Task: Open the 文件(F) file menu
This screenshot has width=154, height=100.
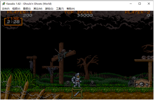Action: pyautogui.click(x=6, y=9)
